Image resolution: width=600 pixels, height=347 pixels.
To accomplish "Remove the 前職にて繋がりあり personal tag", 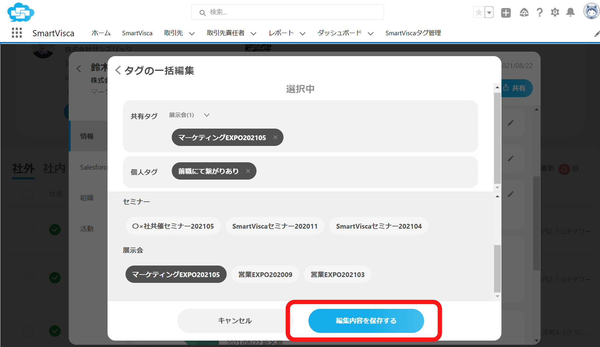I will coord(248,171).
